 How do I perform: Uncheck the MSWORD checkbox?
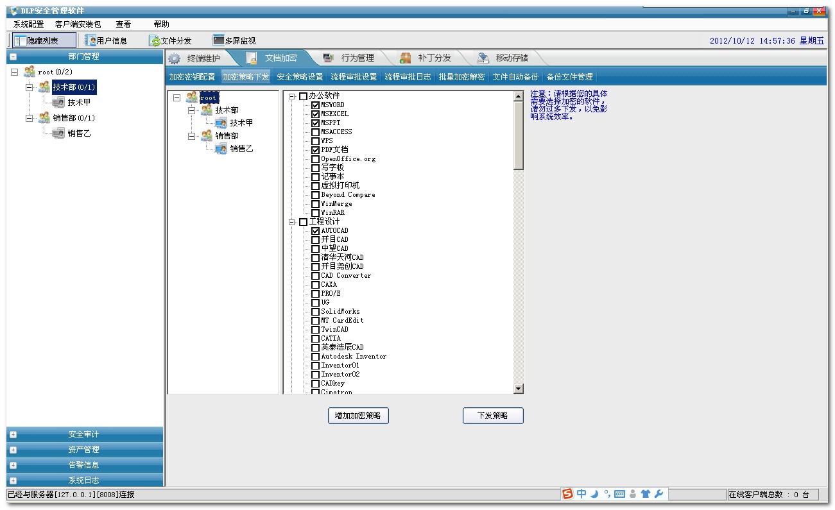coord(315,105)
